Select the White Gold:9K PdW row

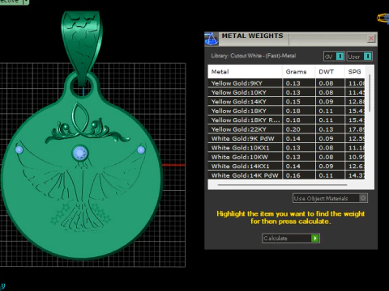click(286, 138)
